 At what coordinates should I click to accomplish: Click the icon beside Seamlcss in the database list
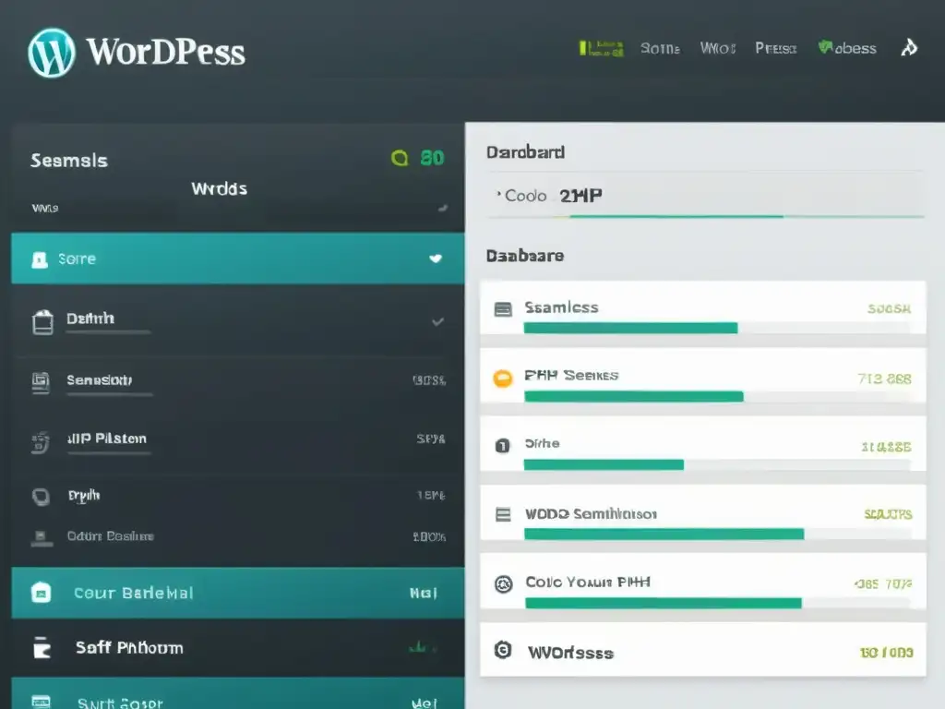(x=503, y=309)
